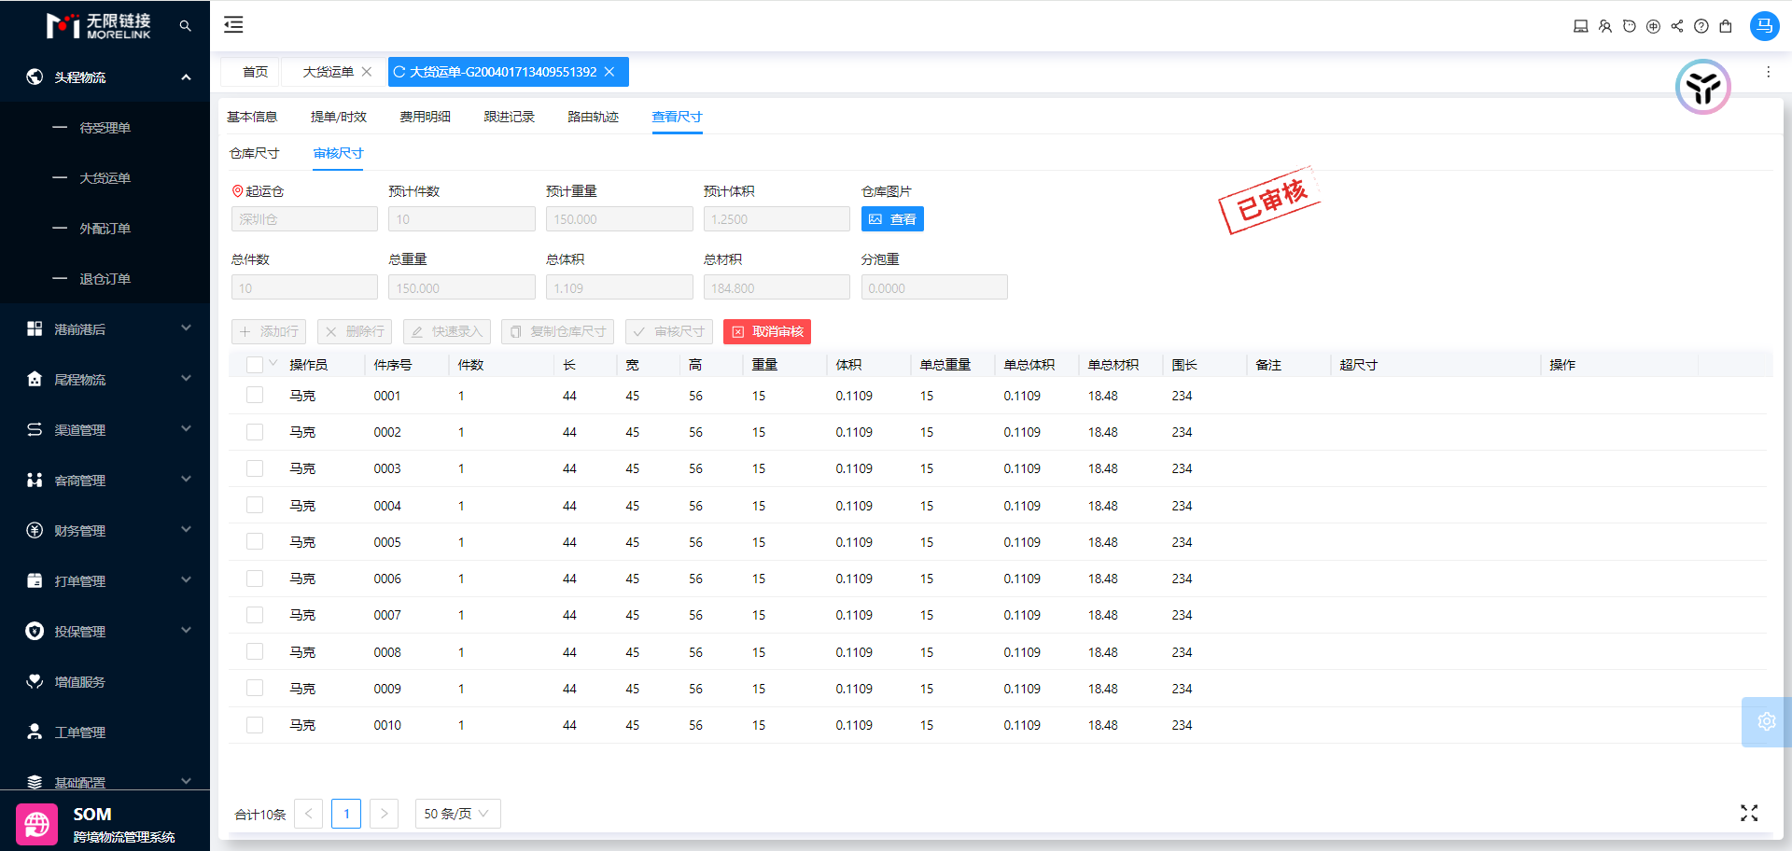Expand the 渠道管理 menu chevron
Image resolution: width=1792 pixels, height=851 pixels.
coord(186,428)
